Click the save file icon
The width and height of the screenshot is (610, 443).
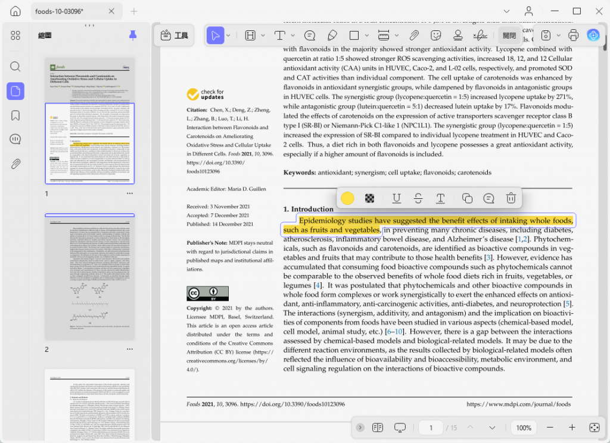546,35
